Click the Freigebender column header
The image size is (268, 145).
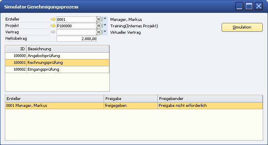tap(210, 99)
